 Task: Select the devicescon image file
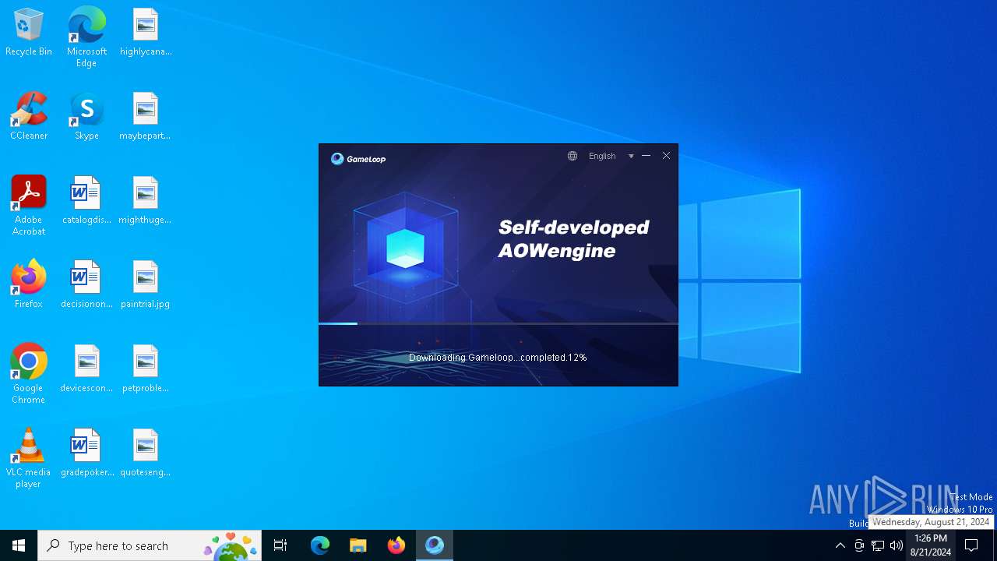(86, 369)
